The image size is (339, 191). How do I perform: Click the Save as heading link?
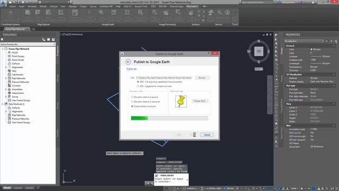131,69
